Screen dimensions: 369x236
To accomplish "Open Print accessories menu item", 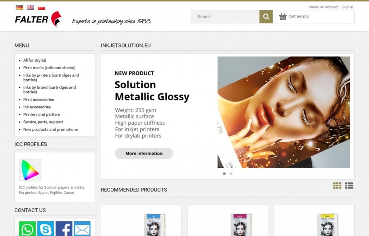I will pos(39,99).
